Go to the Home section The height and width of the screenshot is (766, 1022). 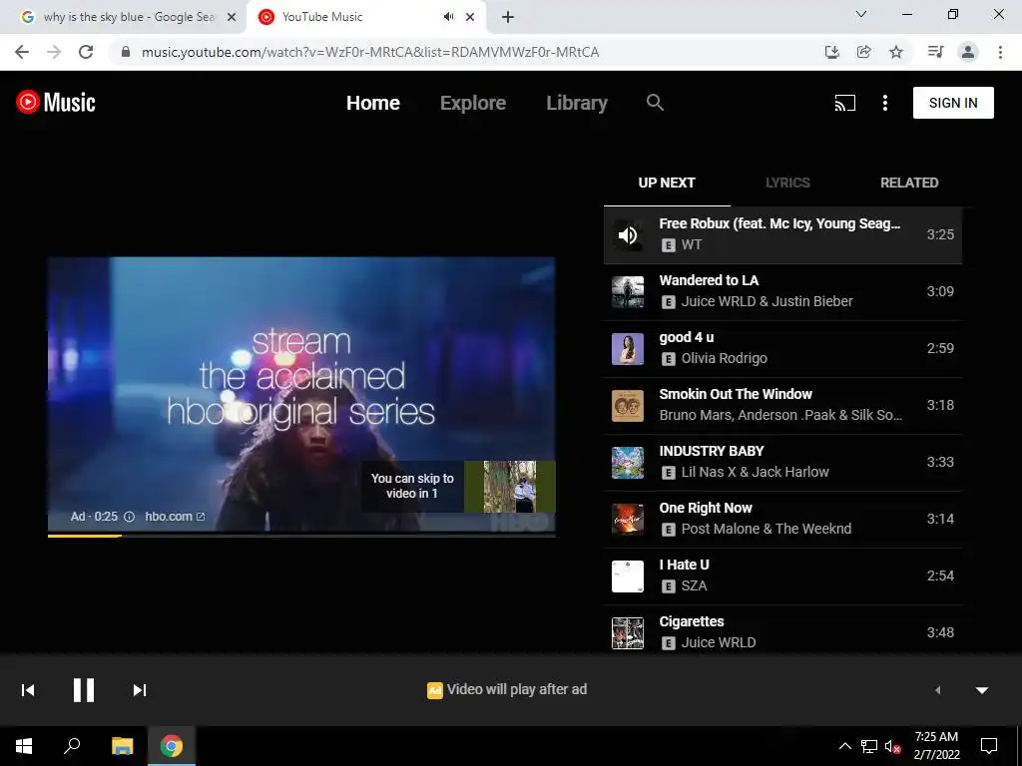[x=373, y=103]
